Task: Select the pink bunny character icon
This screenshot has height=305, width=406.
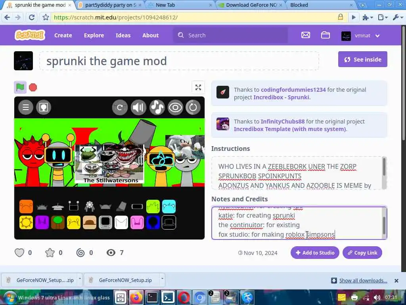Action: coord(137,222)
